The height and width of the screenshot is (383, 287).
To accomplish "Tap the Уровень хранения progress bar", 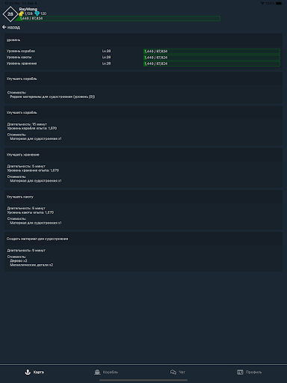I will click(212, 64).
